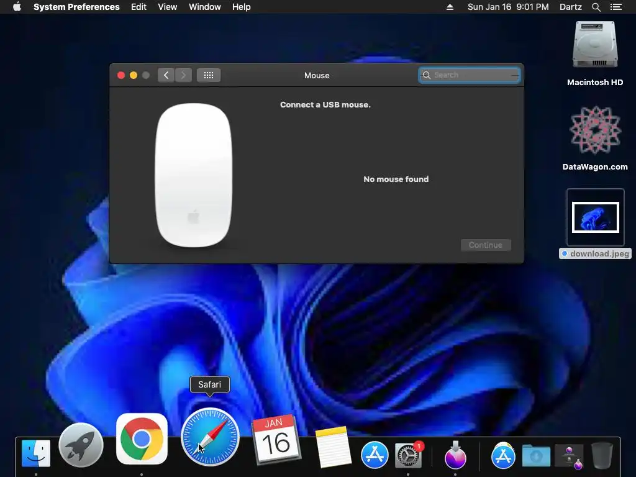Viewport: 636px width, 477px height.
Task: Open the Apple menu
Action: pyautogui.click(x=17, y=7)
